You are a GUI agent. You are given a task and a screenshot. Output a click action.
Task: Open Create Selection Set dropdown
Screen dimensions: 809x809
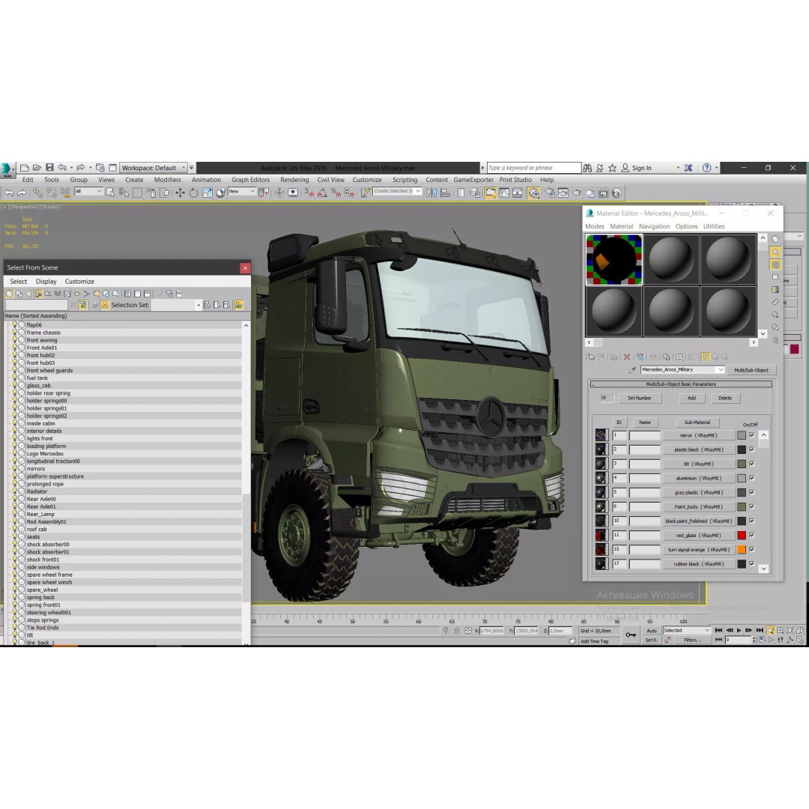[x=397, y=192]
